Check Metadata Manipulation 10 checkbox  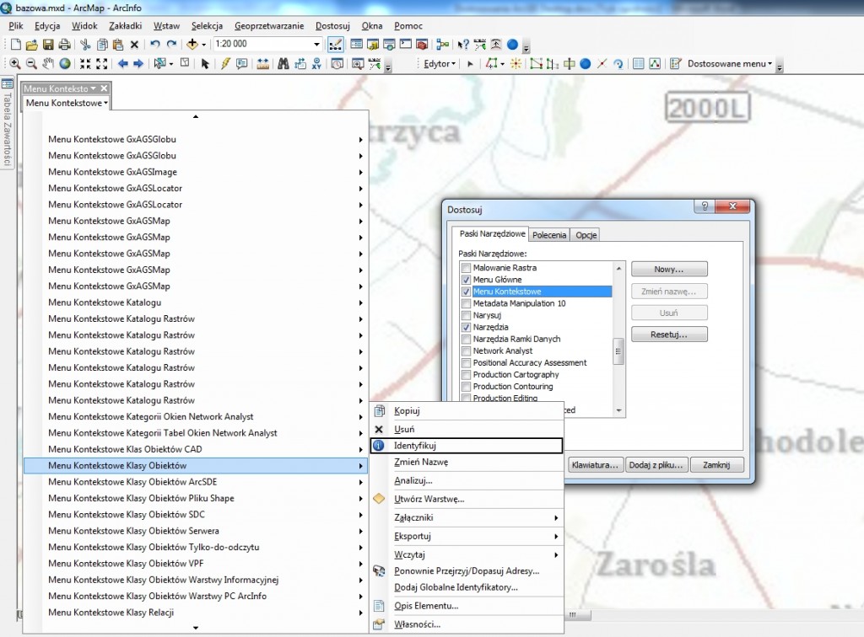click(466, 303)
